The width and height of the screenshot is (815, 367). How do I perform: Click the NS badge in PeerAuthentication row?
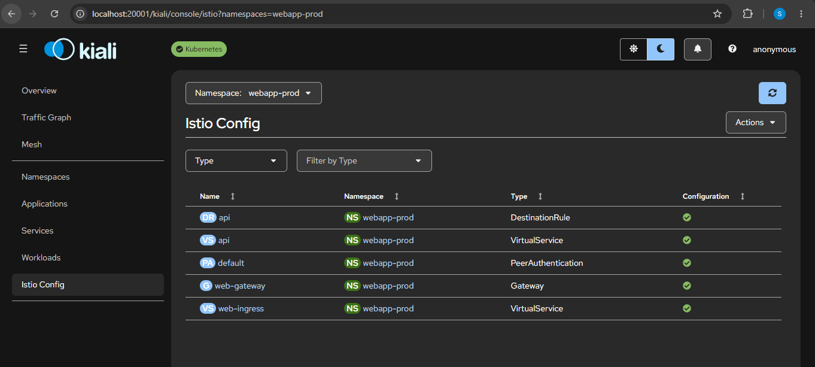[x=352, y=263]
